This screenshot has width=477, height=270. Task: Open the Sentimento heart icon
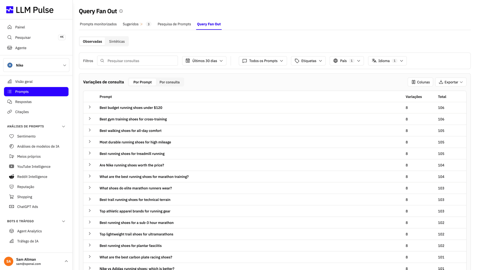(12, 136)
